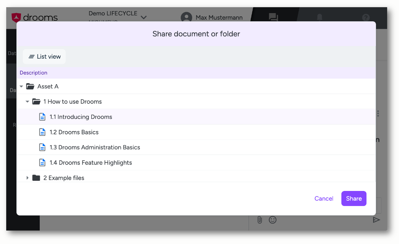Open the help question mark icon
Viewport: 399px width, 244px height.
pyautogui.click(x=366, y=17)
